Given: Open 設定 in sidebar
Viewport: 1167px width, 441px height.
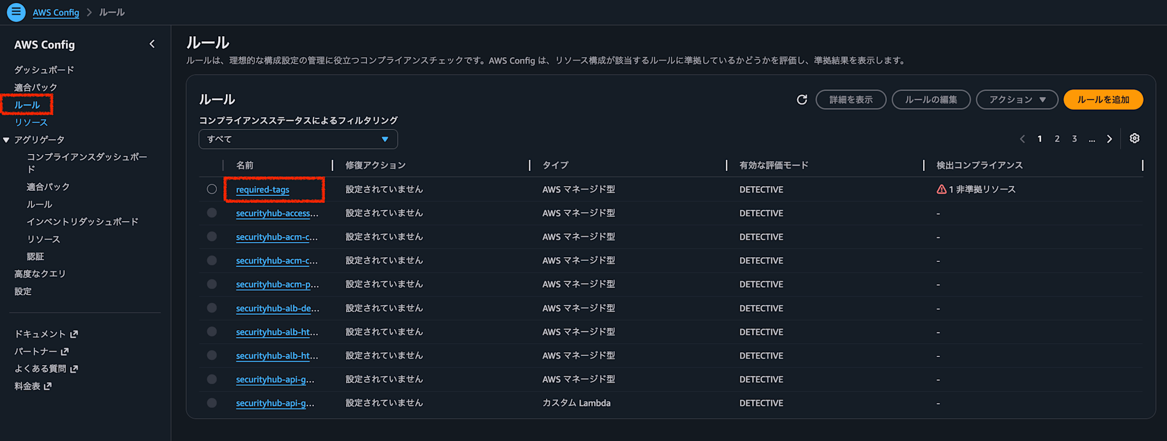Looking at the screenshot, I should 23,292.
